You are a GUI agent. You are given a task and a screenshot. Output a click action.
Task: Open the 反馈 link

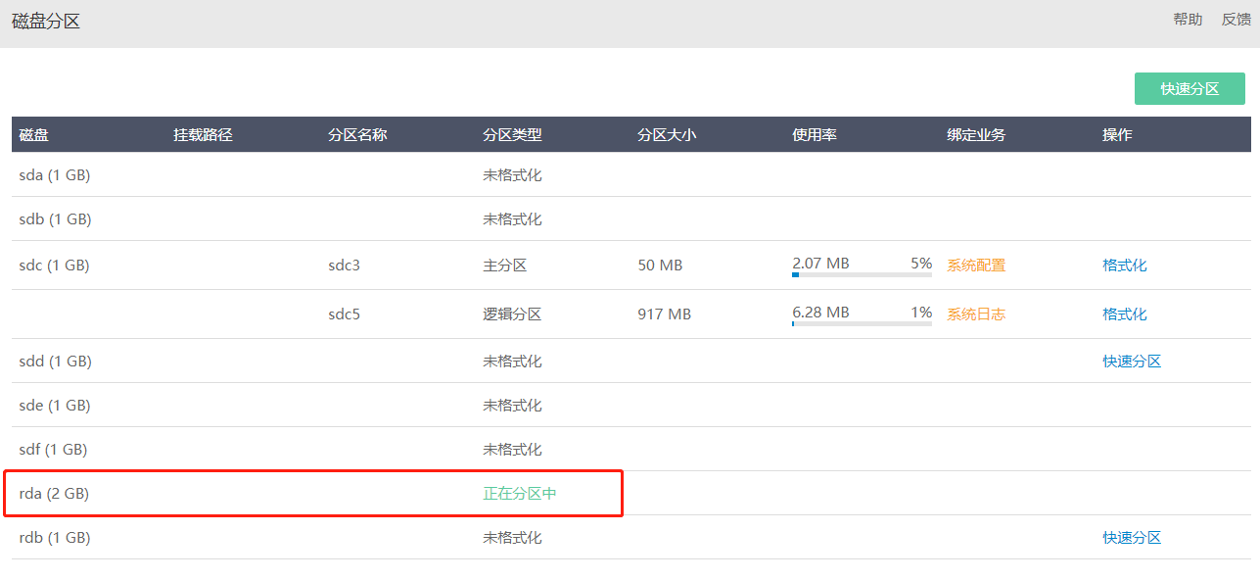1237,19
